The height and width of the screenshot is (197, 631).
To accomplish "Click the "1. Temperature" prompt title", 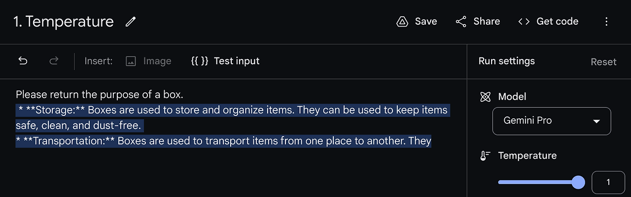I will 64,22.
